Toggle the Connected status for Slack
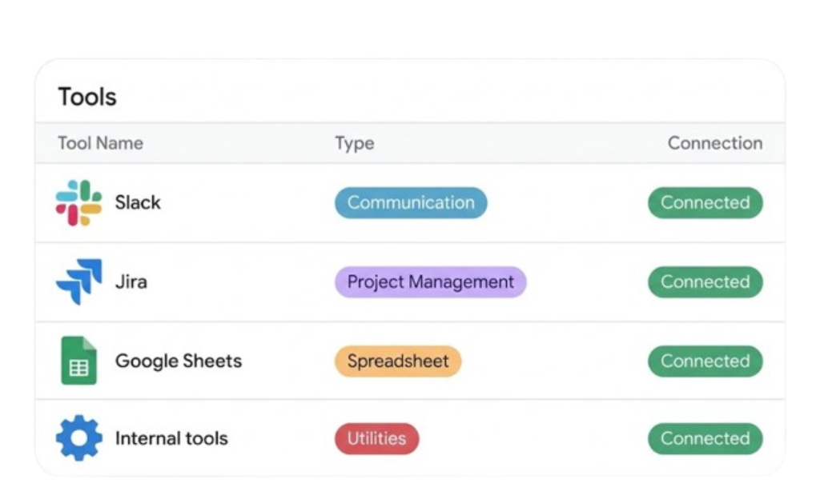The height and width of the screenshot is (487, 820). point(705,202)
